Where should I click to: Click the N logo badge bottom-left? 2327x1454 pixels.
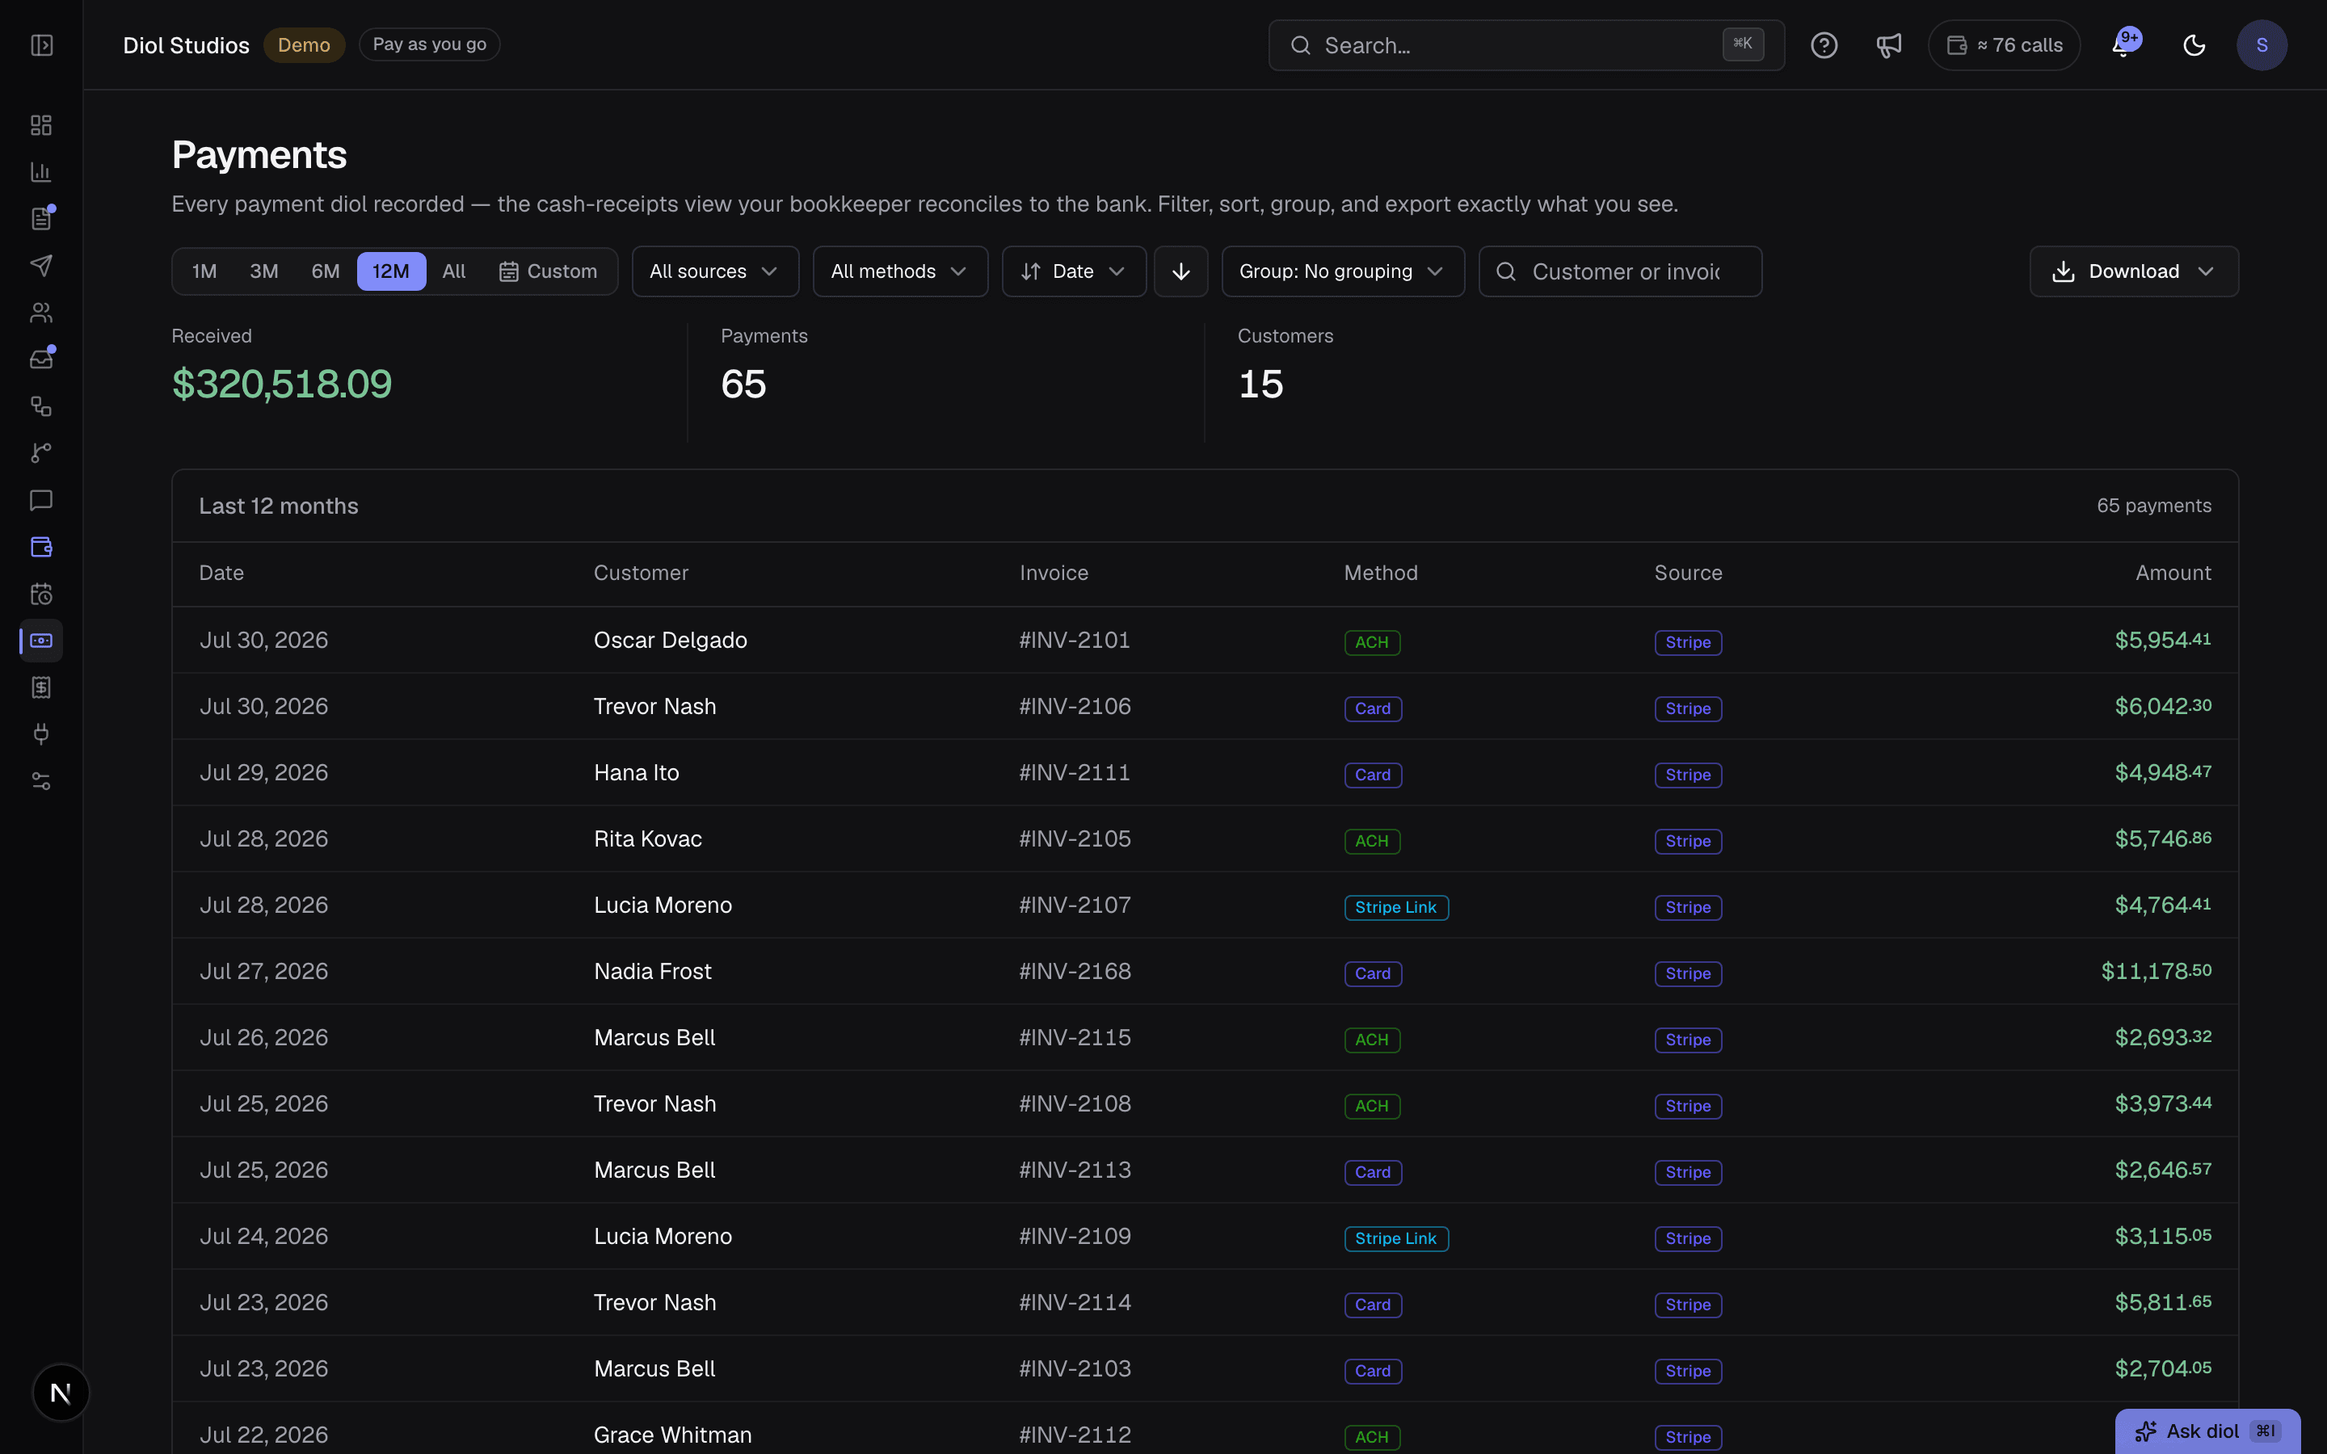click(x=61, y=1393)
